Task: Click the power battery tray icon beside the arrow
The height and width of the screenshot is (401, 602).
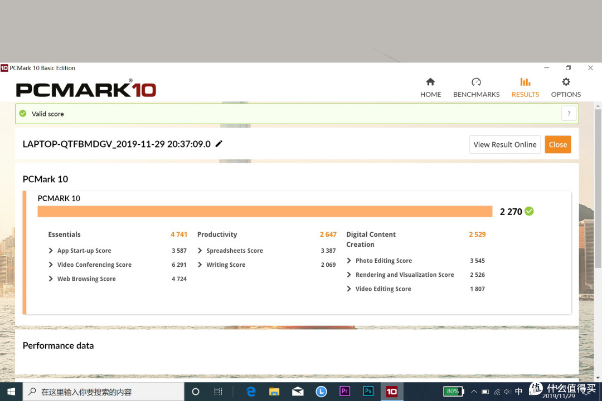Action: [x=486, y=392]
